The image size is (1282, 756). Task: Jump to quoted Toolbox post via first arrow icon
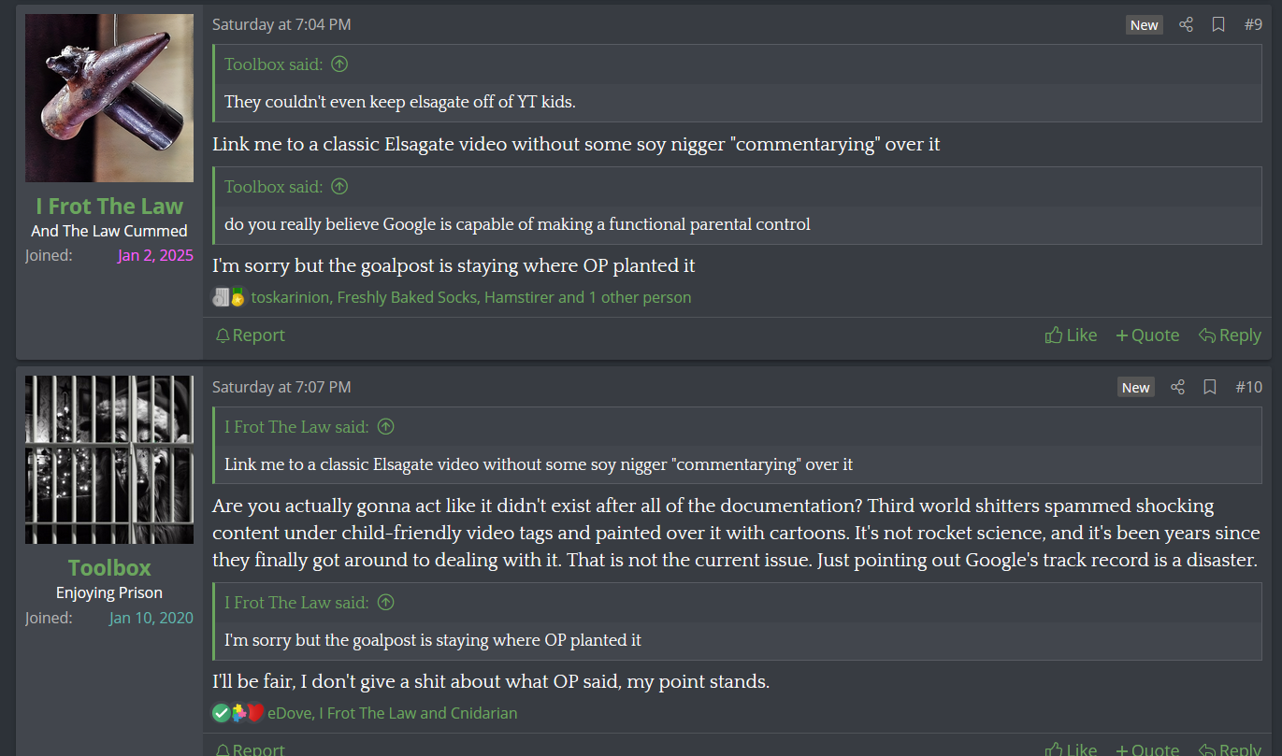(x=339, y=64)
